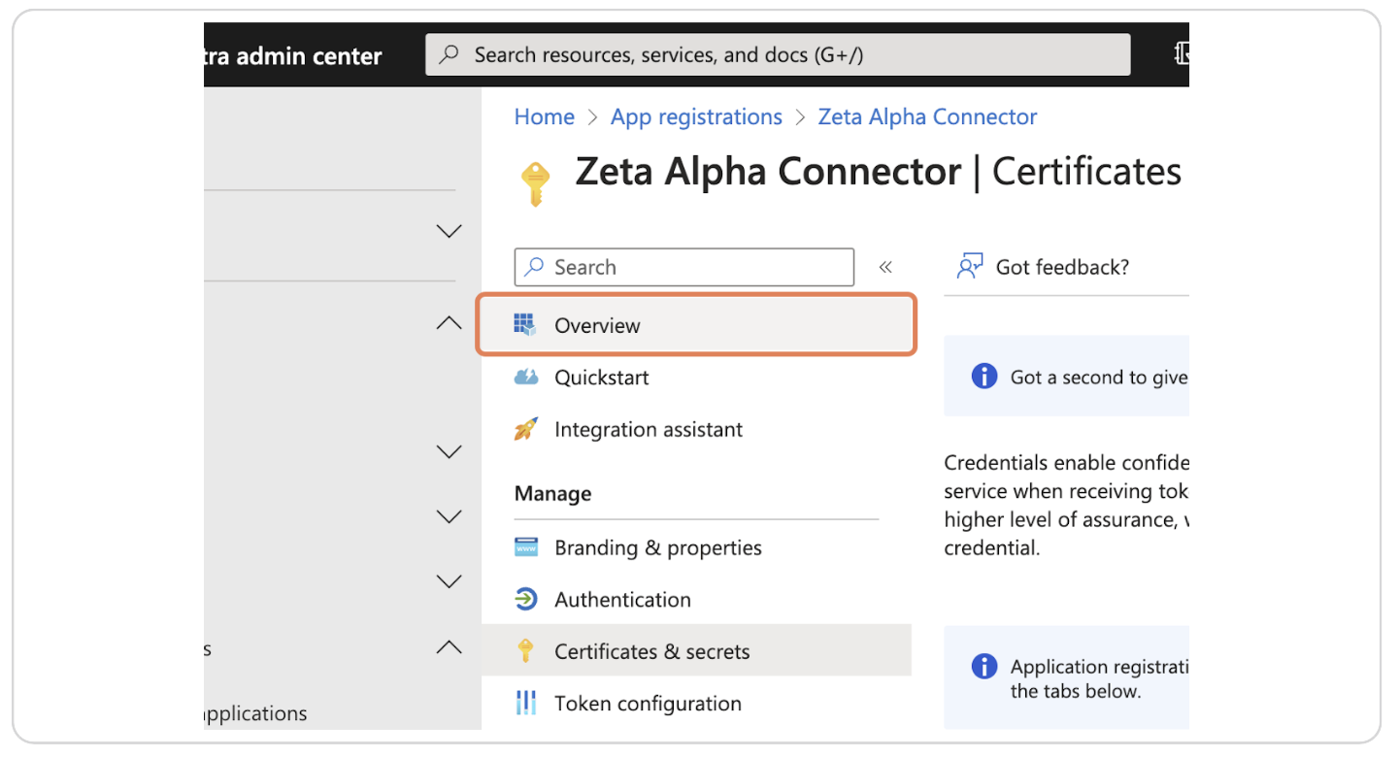Collapse sidebar chevron level with Overview row

(x=449, y=323)
